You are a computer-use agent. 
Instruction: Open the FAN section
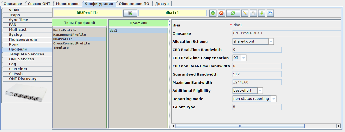click(26, 25)
